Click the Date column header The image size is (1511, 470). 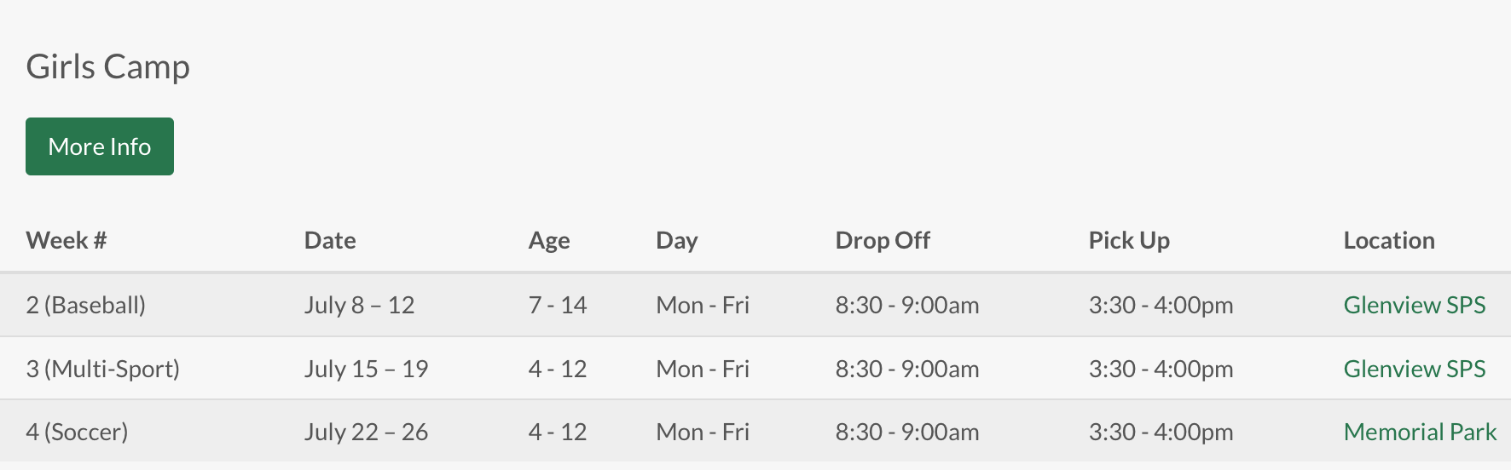(330, 240)
